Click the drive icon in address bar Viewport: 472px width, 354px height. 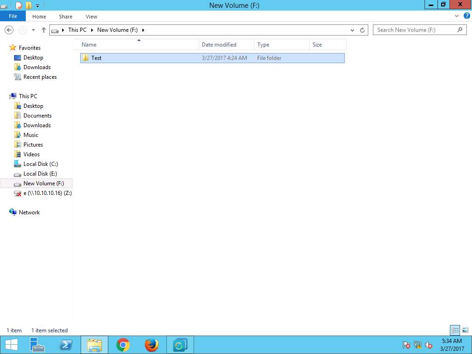pos(55,30)
